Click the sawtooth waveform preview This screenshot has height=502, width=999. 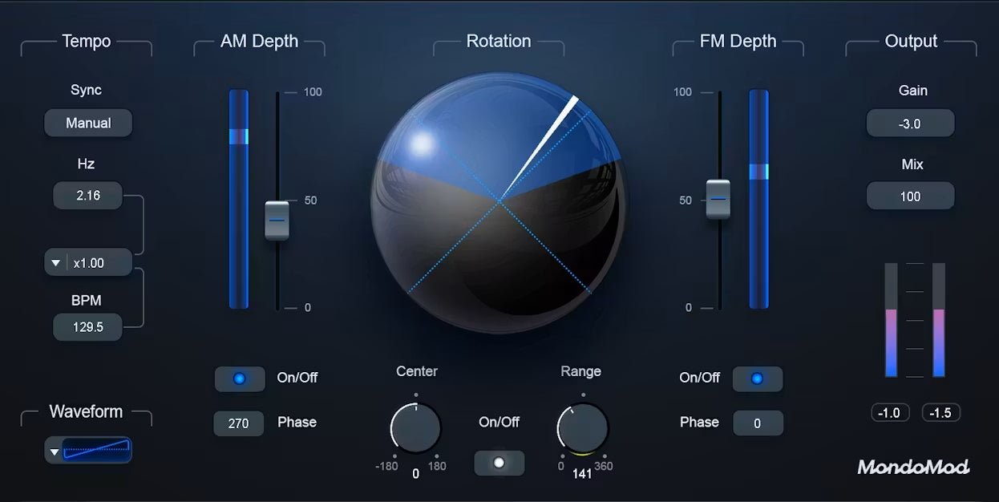coord(97,451)
